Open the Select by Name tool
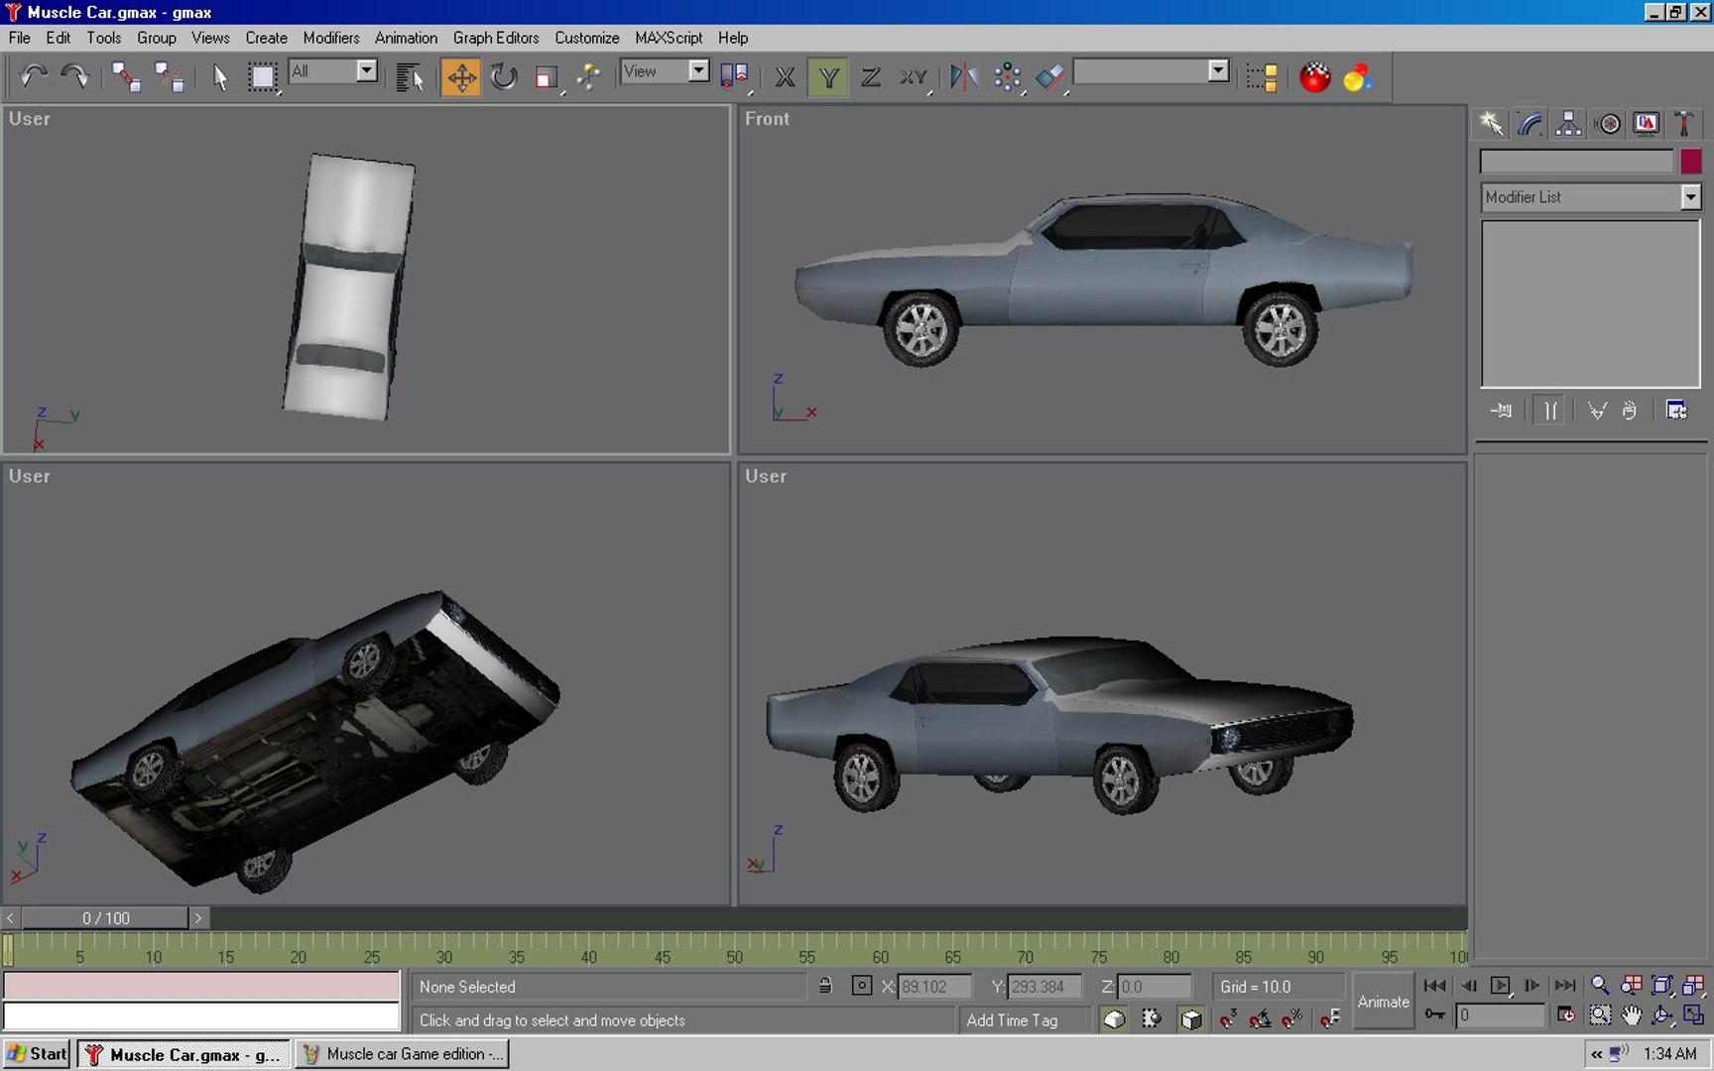This screenshot has width=1714, height=1071. [x=409, y=76]
